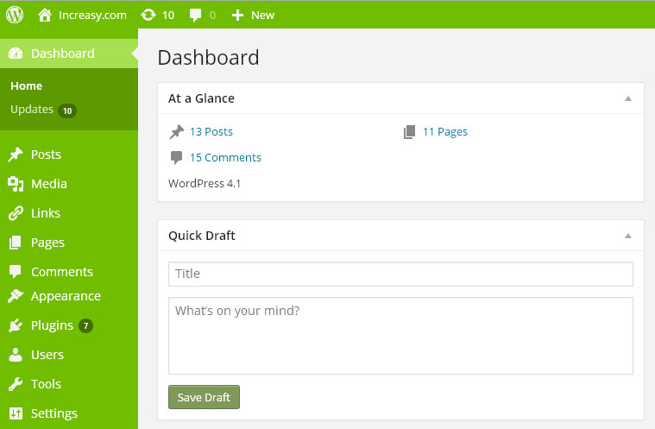The image size is (655, 429).
Task: Click the plus icon beside New
Action: (x=237, y=16)
